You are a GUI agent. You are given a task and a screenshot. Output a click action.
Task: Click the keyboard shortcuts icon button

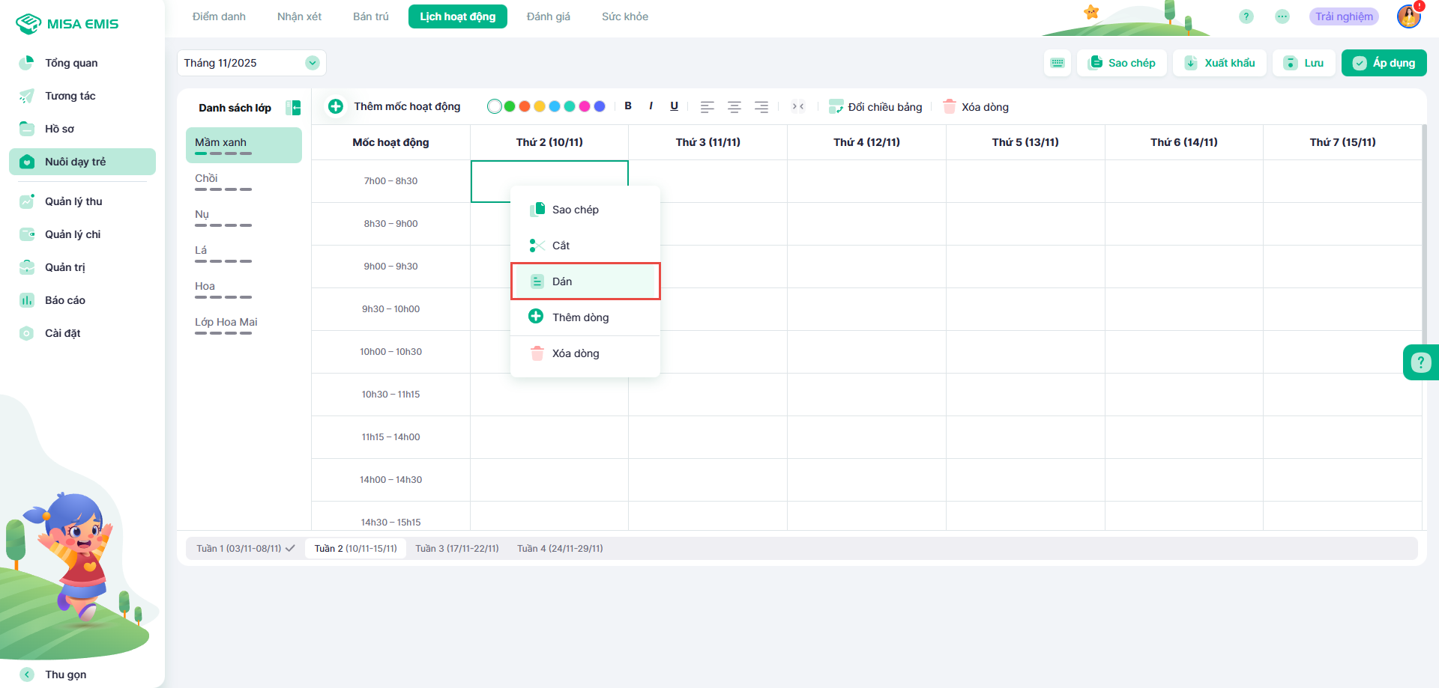click(x=1058, y=63)
